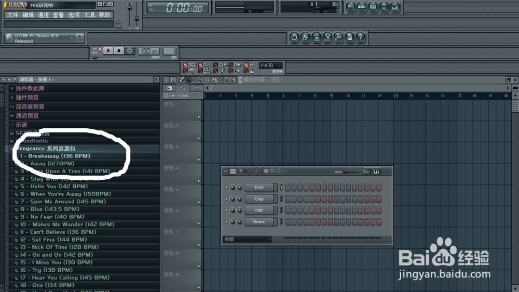Click the save project floppy icon
The image size is (519, 292).
316,37
